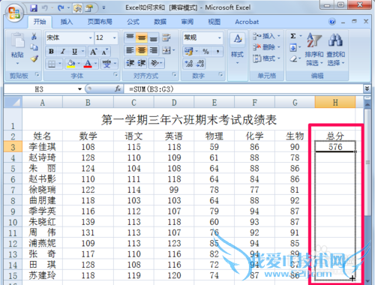
Task: Open the Acrobat tab
Action: pyautogui.click(x=247, y=22)
